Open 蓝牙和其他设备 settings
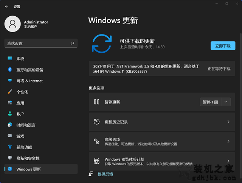Viewport: 242px width, 183px height. [41, 70]
